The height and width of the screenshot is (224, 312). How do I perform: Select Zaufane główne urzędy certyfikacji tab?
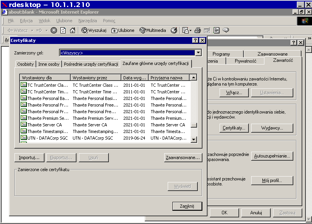tap(156, 63)
